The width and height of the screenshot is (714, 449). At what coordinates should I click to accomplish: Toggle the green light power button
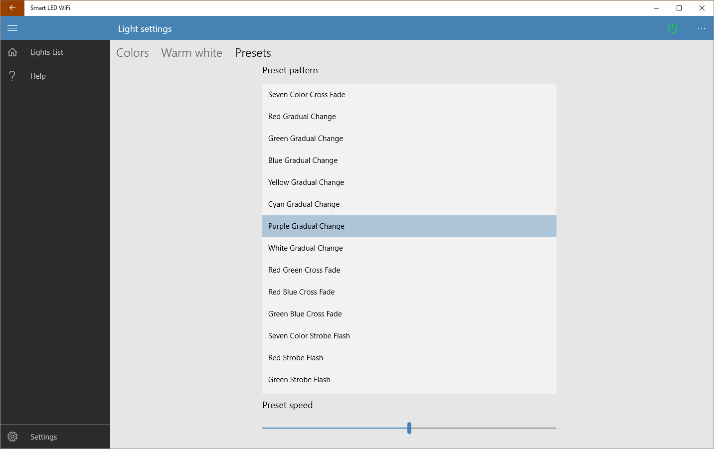[x=673, y=28]
